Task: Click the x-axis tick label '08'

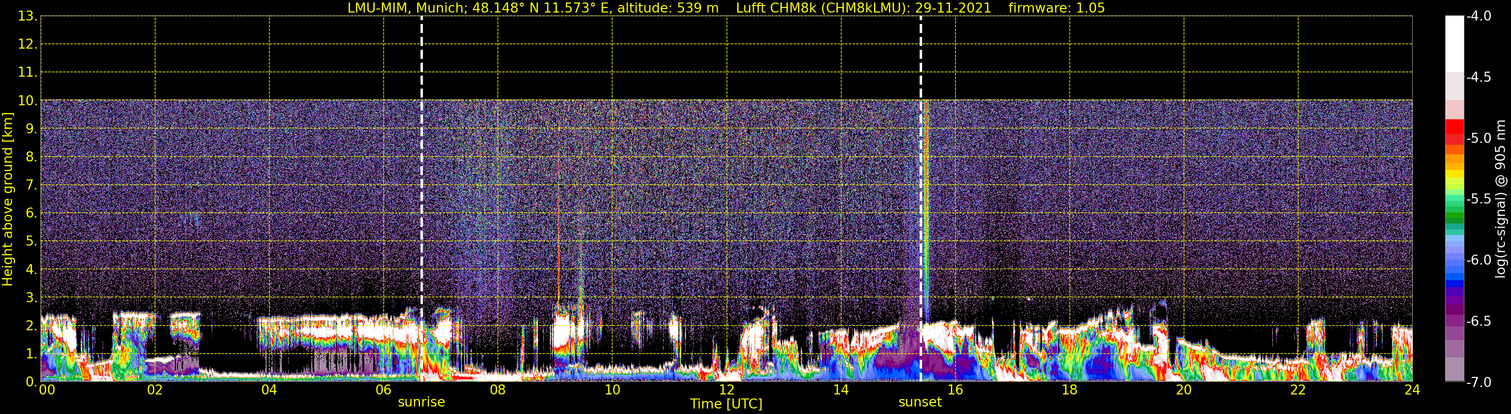Action: point(498,390)
